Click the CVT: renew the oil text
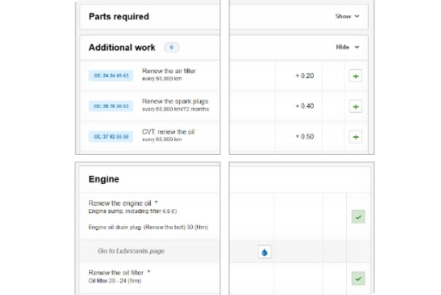This screenshot has height=295, width=441. [x=168, y=131]
